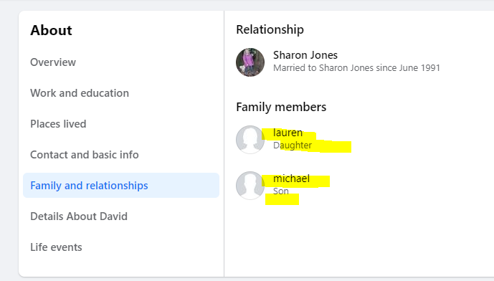
Task: Click the Relationship section heading
Action: 270,29
